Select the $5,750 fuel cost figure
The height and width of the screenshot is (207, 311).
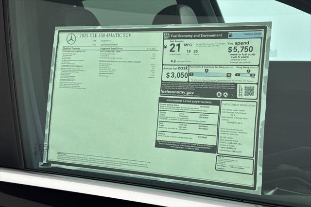pyautogui.click(x=241, y=50)
